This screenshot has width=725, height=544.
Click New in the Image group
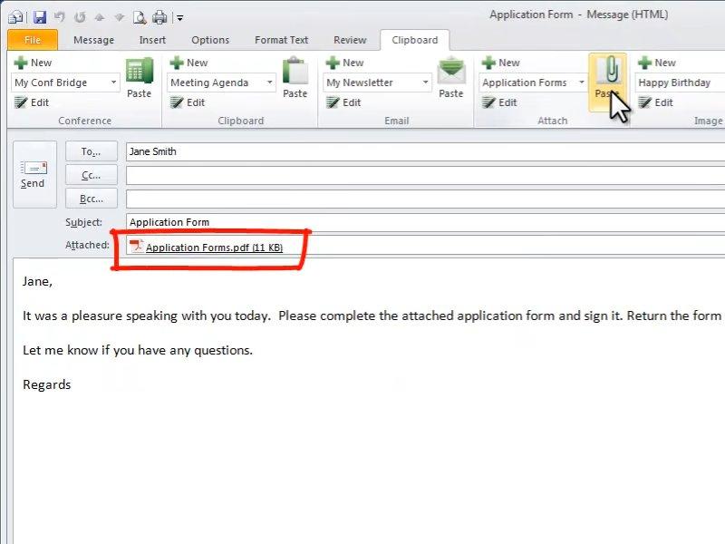[x=656, y=63]
